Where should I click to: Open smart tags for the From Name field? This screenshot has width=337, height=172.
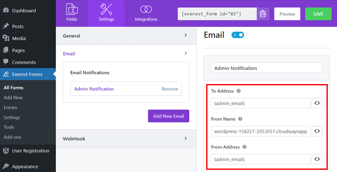pos(317,131)
